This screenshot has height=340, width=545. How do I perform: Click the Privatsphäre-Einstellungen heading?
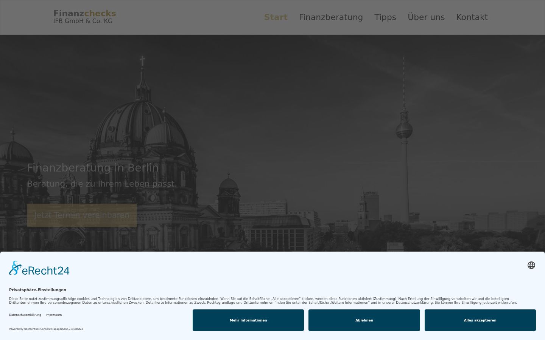(37, 290)
